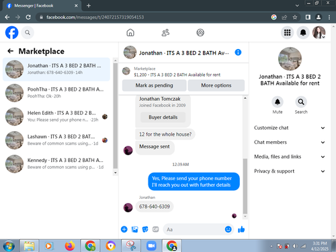The width and height of the screenshot is (336, 252).
Task: Open Chrome three-dot menu
Action: pyautogui.click(x=329, y=17)
